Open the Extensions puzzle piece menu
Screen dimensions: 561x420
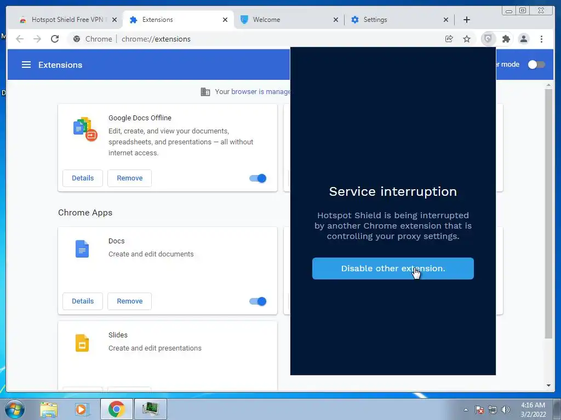(506, 39)
